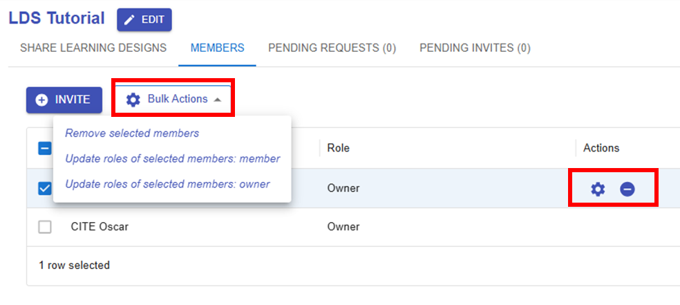Click the pencil EDIT button
This screenshot has width=680, height=305.
[144, 20]
